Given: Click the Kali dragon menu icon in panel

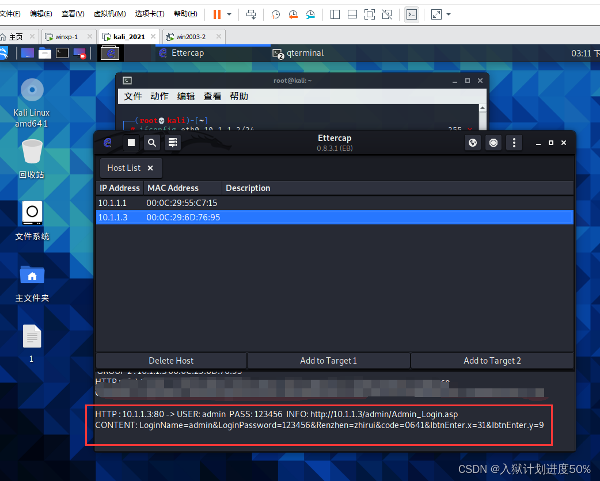Looking at the screenshot, I should coord(4,53).
